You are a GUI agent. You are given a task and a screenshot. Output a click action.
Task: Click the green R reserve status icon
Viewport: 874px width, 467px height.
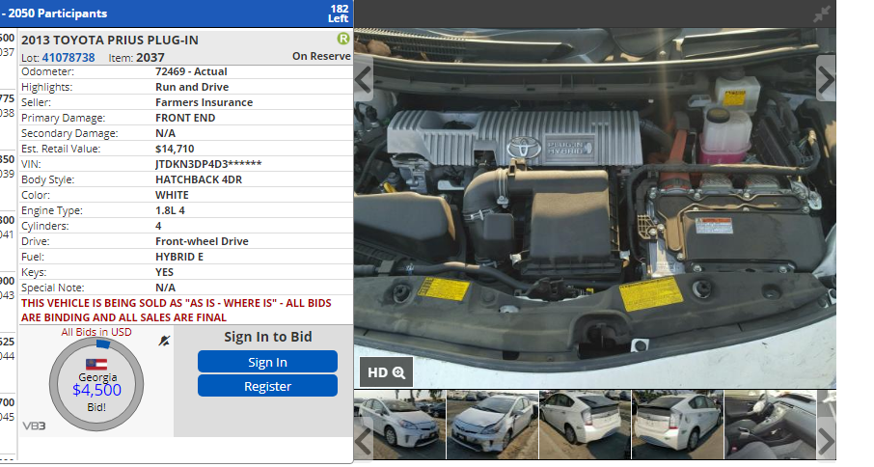343,39
